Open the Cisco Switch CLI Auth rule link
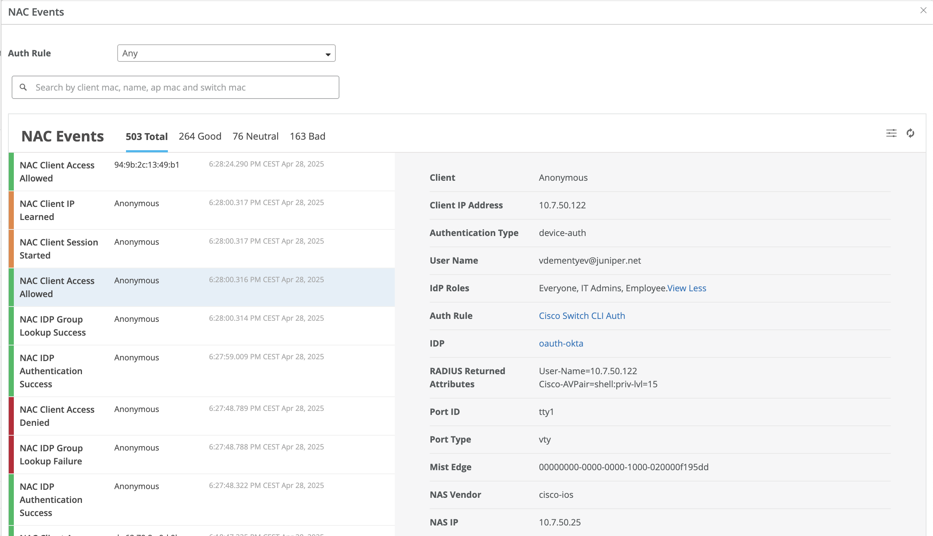This screenshot has width=933, height=536. (x=582, y=316)
